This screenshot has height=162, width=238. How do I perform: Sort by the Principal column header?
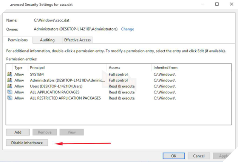point(68,67)
